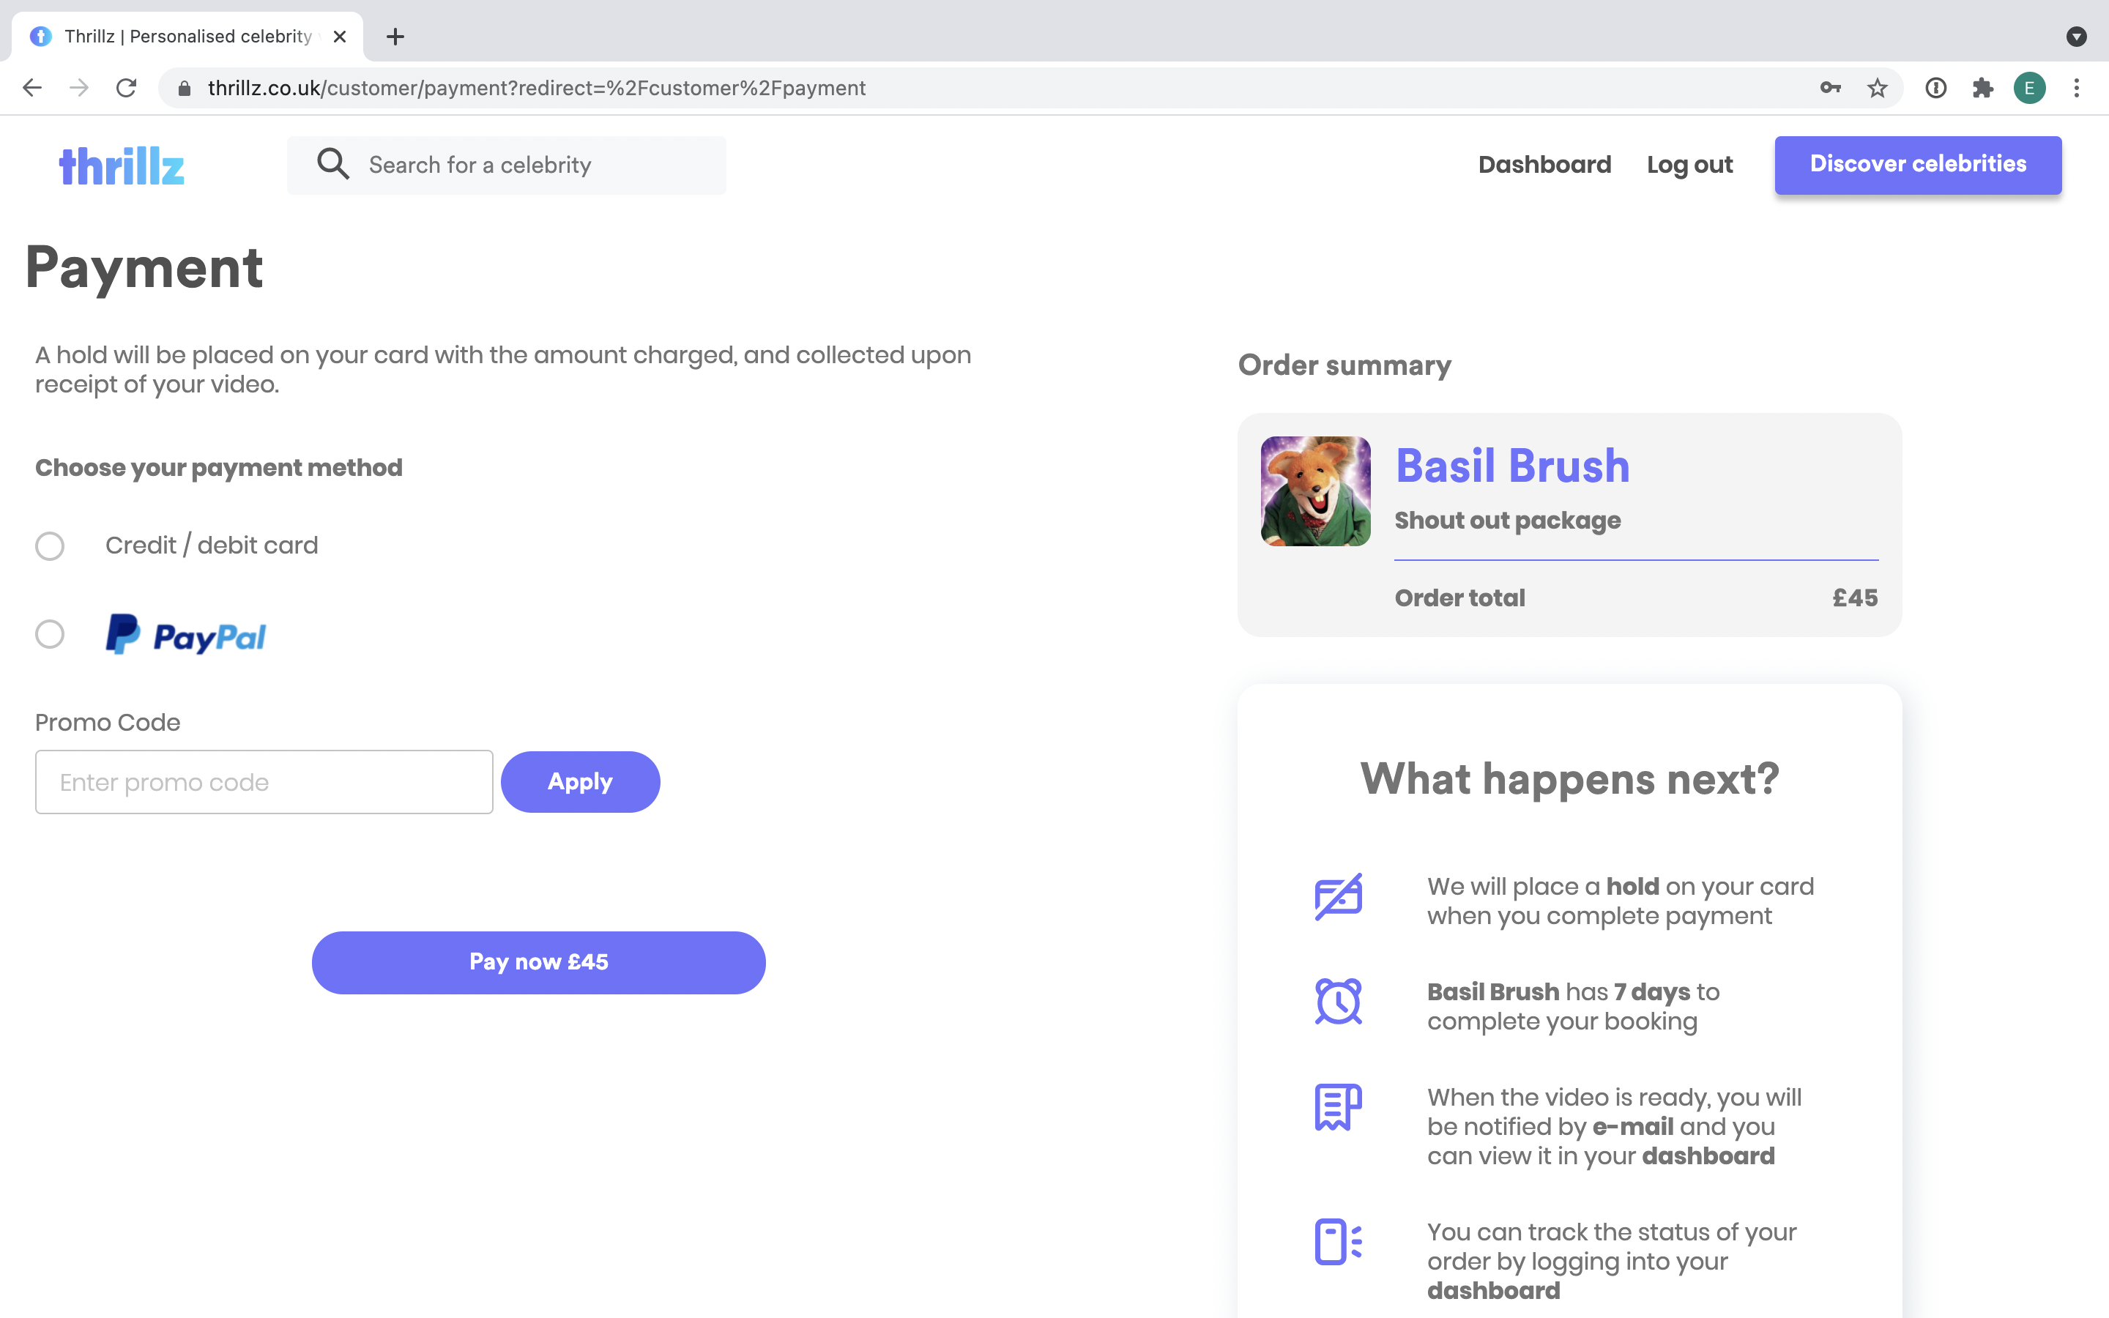Open the Chrome profile avatar E

2029,88
